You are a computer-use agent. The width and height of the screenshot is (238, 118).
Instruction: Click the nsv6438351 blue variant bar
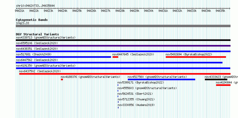[x=123, y=51]
